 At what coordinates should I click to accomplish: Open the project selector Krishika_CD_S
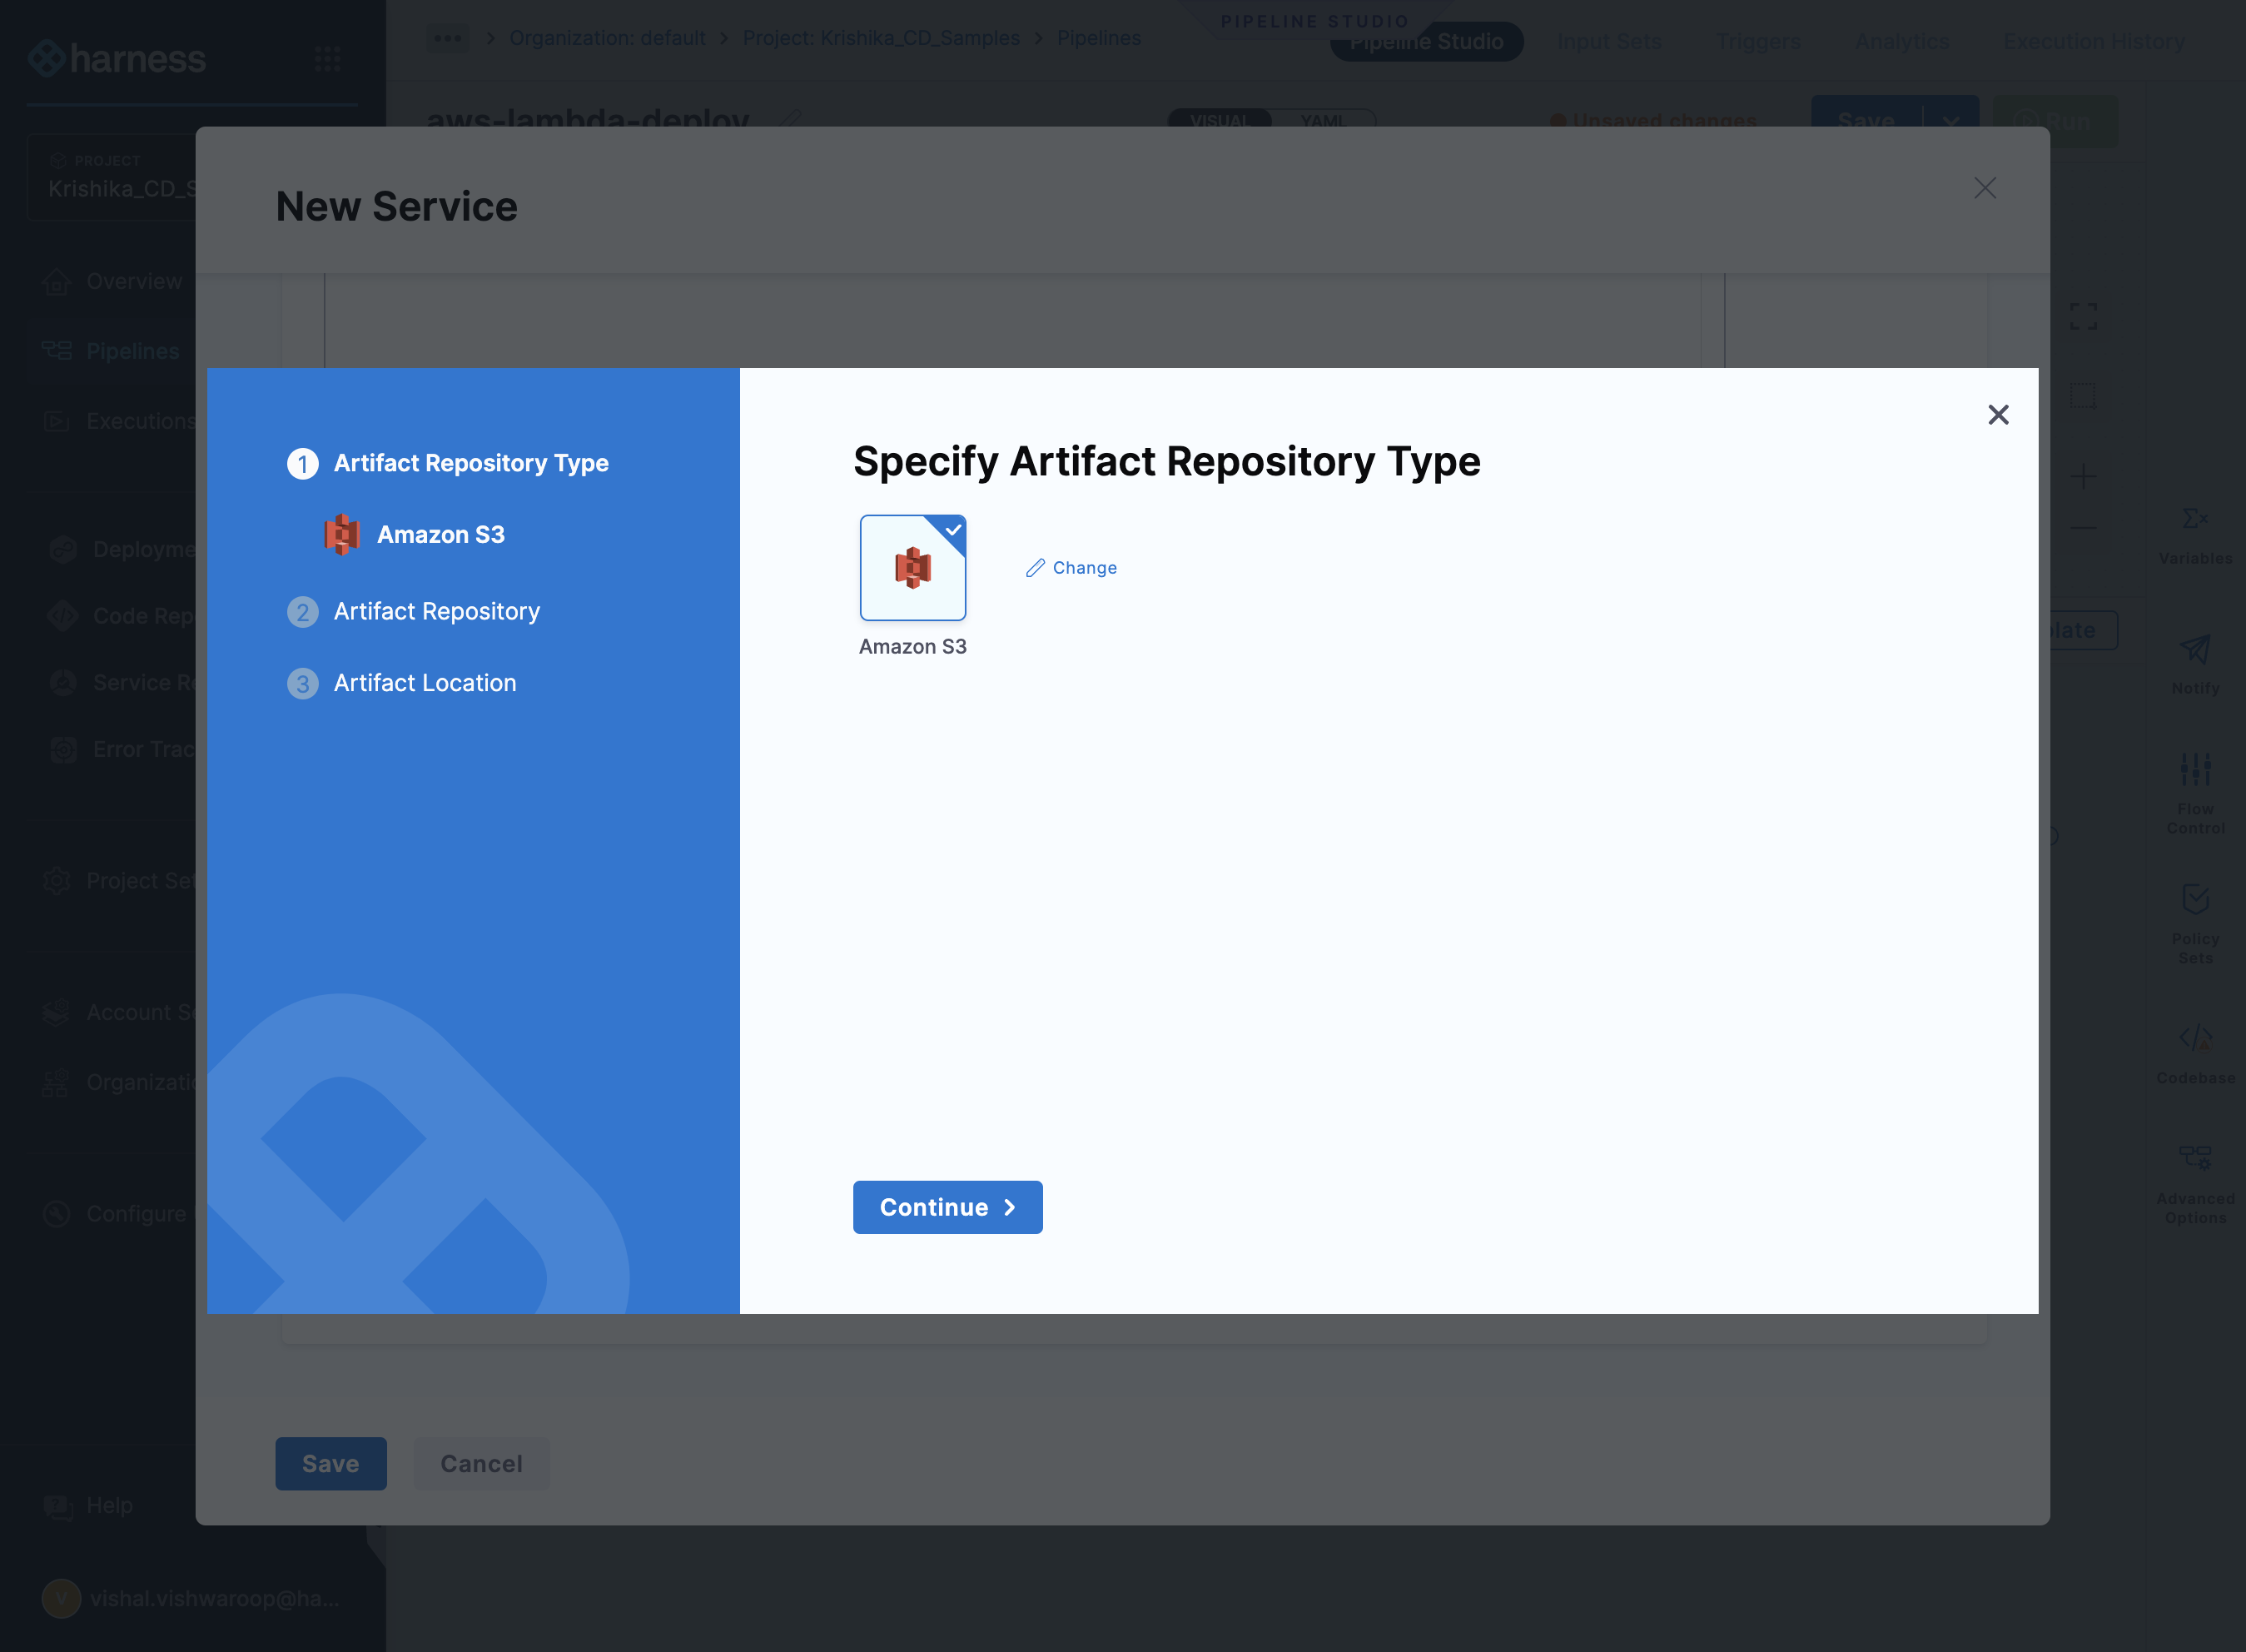(112, 177)
